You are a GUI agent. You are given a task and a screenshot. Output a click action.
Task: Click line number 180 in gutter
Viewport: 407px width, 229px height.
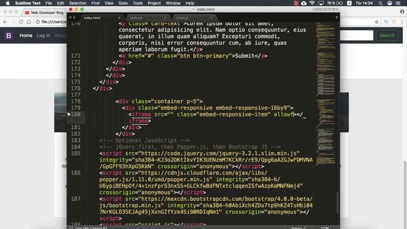click(x=76, y=114)
